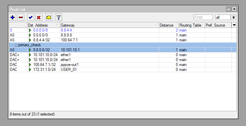Click the blue 'S' flag cell
This screenshot has height=126, width=246.
point(18,30)
